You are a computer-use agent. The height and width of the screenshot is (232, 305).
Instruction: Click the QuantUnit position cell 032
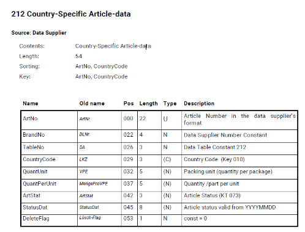(129, 173)
